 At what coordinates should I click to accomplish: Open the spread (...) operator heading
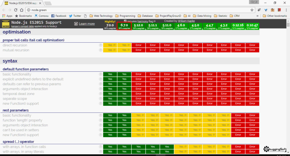tap(18, 142)
